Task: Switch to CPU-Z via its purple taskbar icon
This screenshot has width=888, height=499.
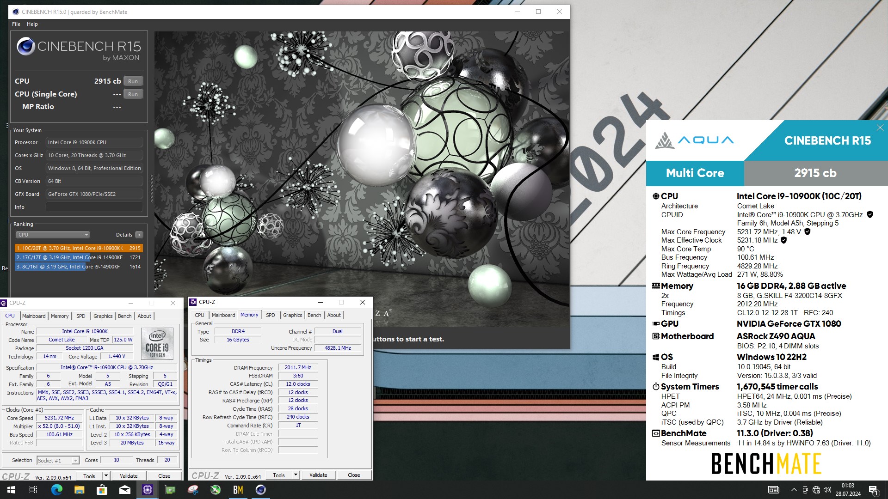Action: [148, 490]
